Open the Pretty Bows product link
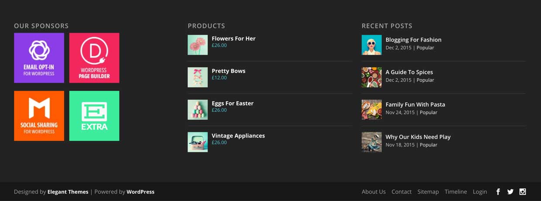541x201 pixels. [x=229, y=71]
